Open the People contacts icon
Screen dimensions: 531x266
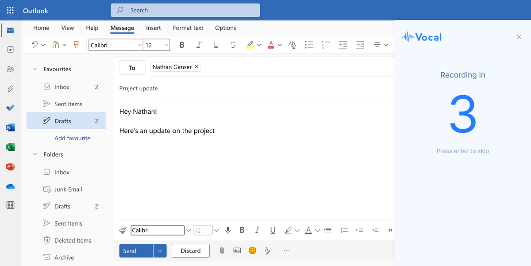[10, 69]
